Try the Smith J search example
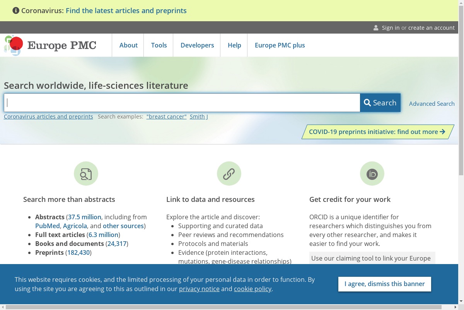 point(199,117)
